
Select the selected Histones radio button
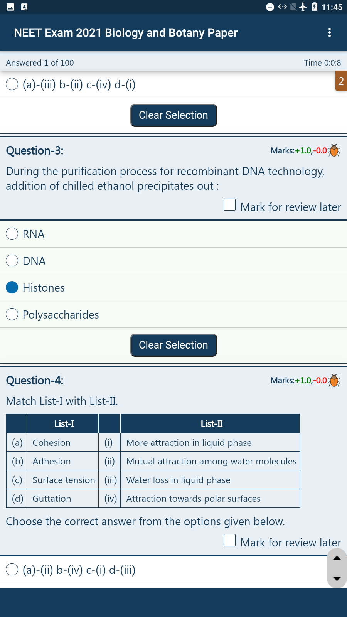pyautogui.click(x=12, y=288)
